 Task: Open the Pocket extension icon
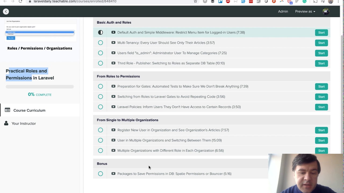[205, 1]
